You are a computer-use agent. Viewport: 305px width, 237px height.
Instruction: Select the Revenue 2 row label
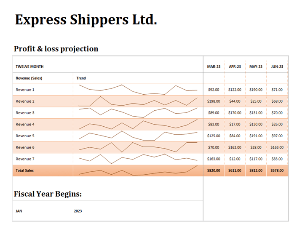pos(25,101)
